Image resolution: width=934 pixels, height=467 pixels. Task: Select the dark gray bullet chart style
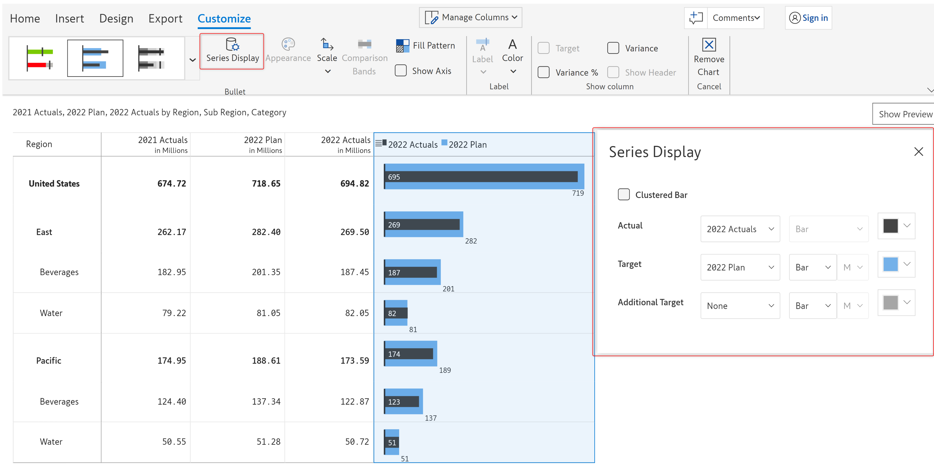pos(152,58)
